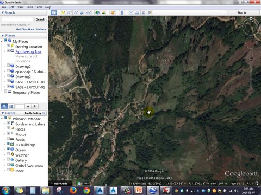
Task: Show historical imagery clock icon
Action: click(x=97, y=12)
